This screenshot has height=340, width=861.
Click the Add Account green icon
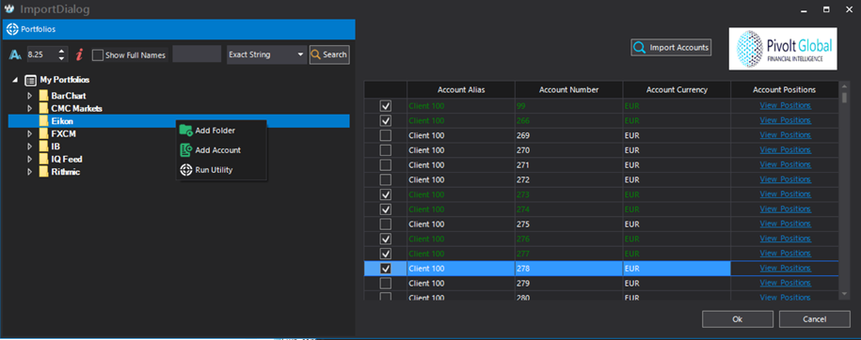pyautogui.click(x=186, y=150)
